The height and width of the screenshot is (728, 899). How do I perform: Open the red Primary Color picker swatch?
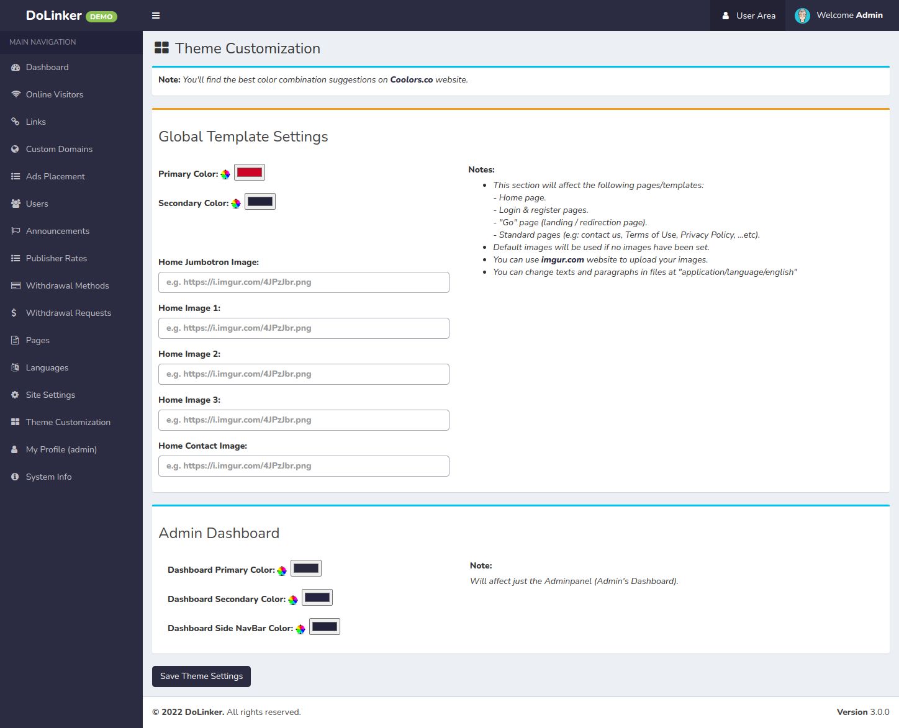(250, 173)
